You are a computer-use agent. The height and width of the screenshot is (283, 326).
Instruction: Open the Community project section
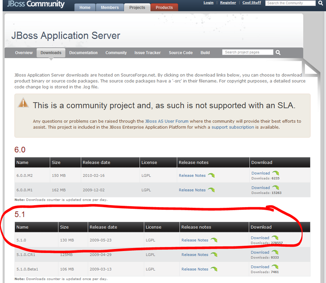click(x=116, y=53)
